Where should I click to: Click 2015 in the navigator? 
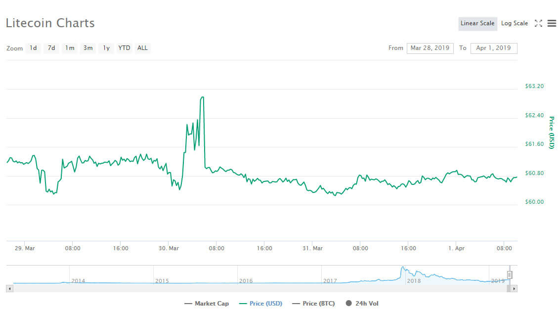coord(162,281)
